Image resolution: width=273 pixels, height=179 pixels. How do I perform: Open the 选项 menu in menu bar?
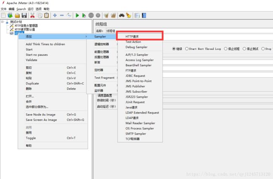(x=39, y=9)
